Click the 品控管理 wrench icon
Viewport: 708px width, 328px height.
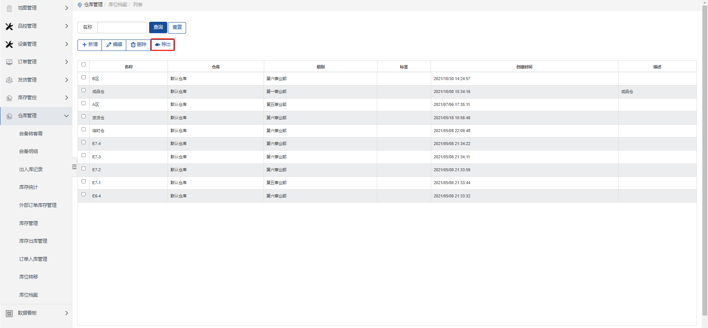click(9, 26)
